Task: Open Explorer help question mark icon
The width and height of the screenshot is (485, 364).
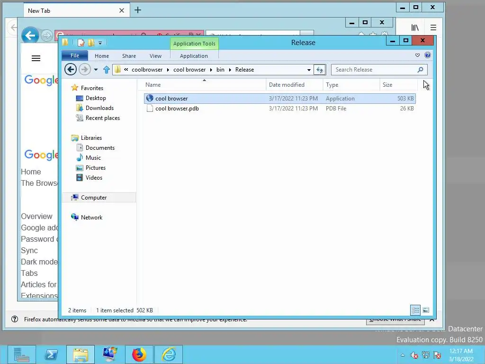Action: pyautogui.click(x=428, y=55)
